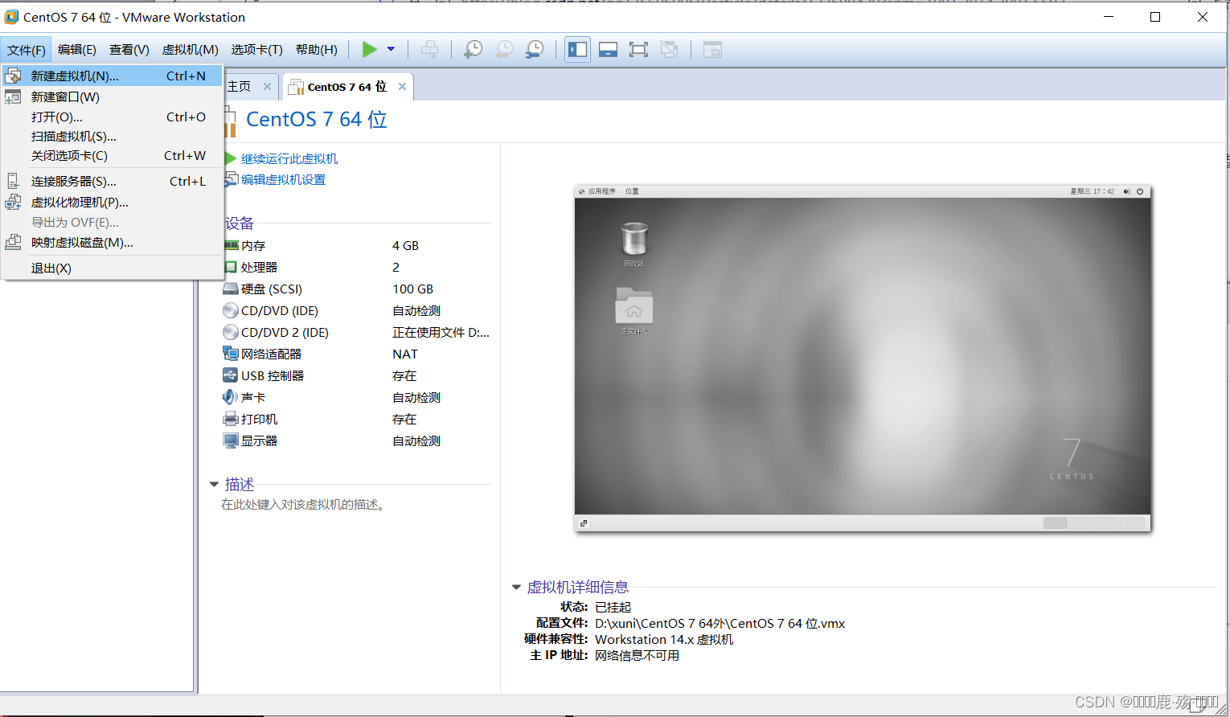Choose 新建窗口(W) from the file menu
Image resolution: width=1230 pixels, height=717 pixels.
point(113,96)
